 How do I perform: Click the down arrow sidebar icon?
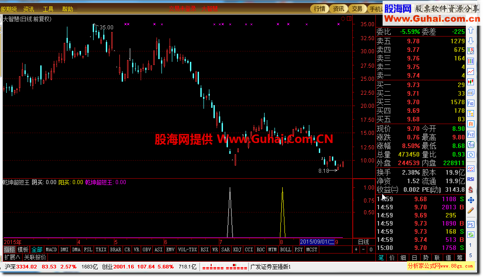(471, 41)
